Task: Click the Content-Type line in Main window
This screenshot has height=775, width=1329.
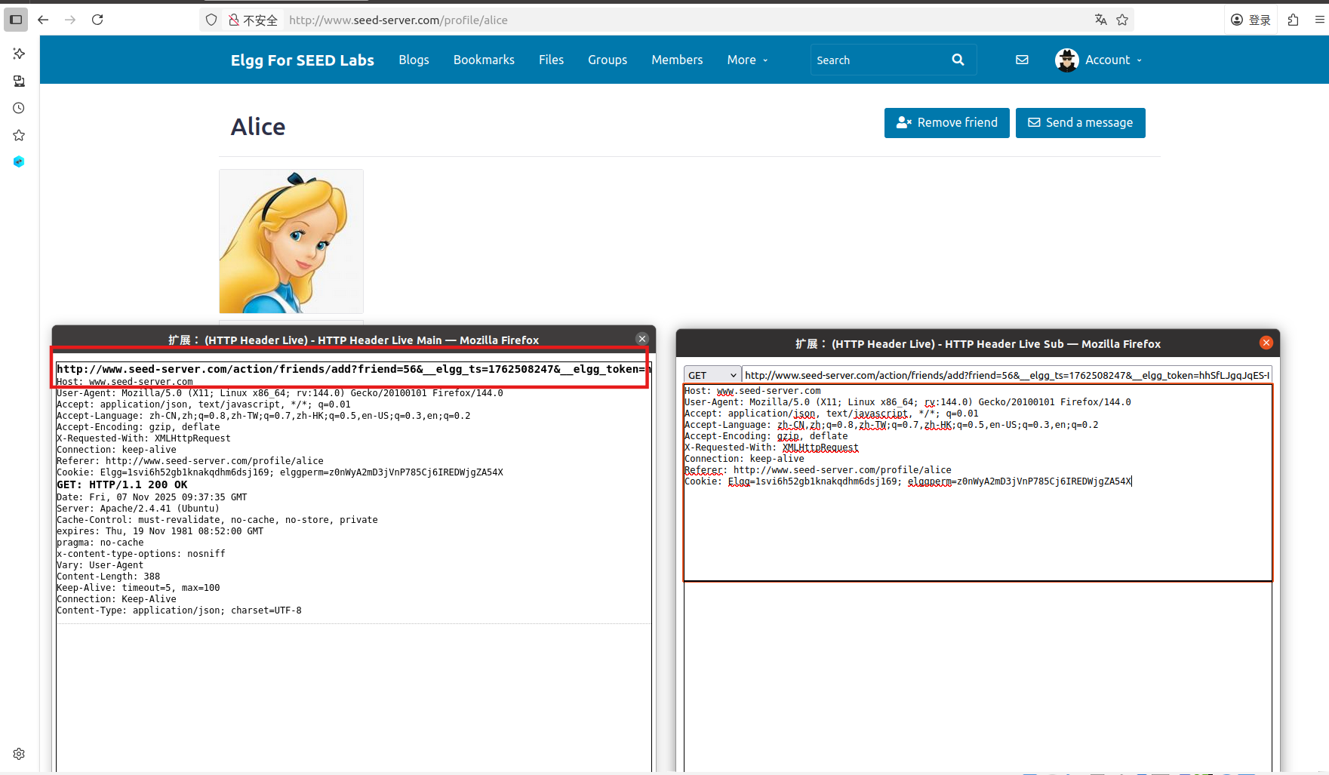Action: pyautogui.click(x=179, y=610)
